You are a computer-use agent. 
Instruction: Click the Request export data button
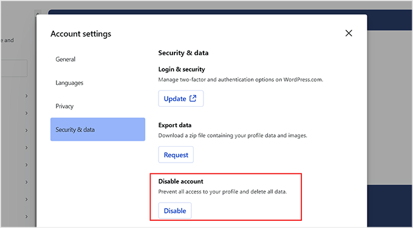[176, 155]
